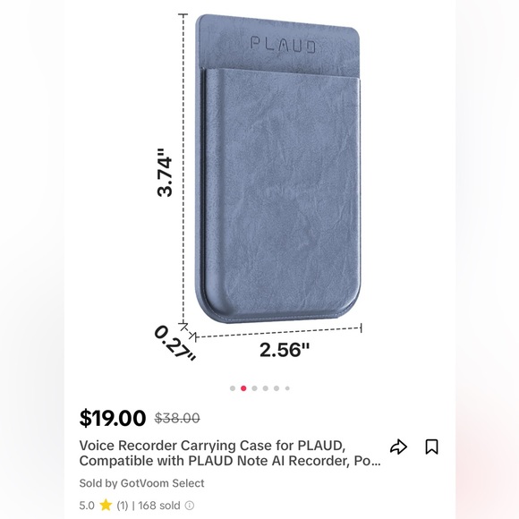Open the Sold by GotVoom Select link
The height and width of the screenshot is (519, 519).
pos(141,483)
